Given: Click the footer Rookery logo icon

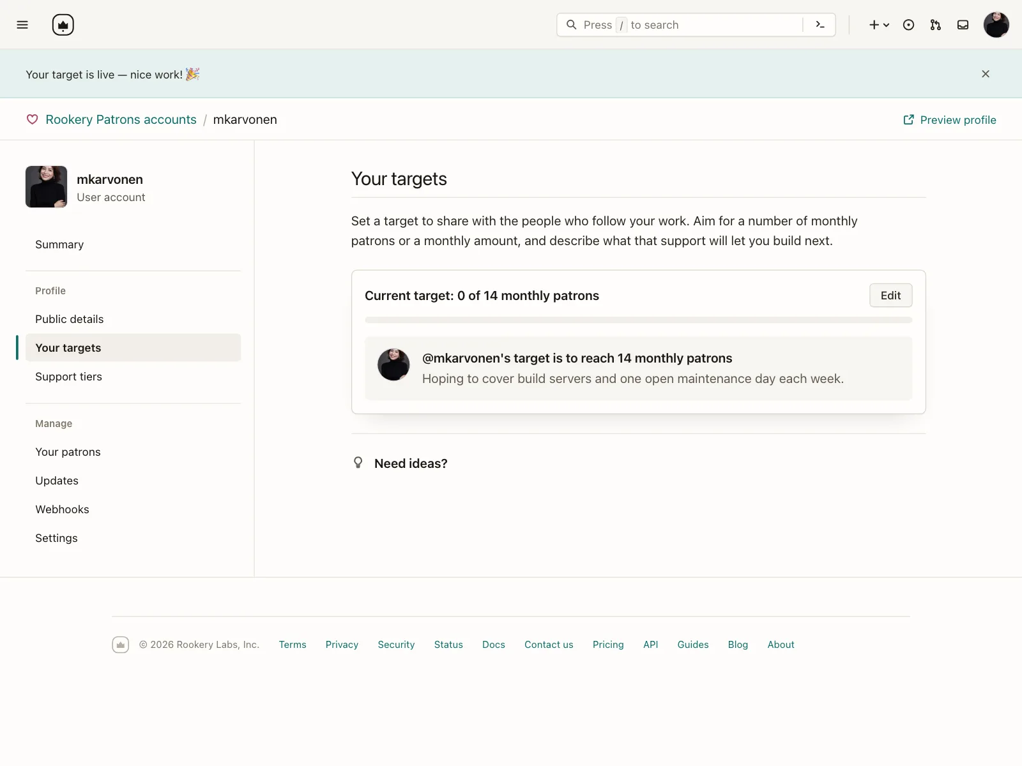Looking at the screenshot, I should pyautogui.click(x=121, y=645).
